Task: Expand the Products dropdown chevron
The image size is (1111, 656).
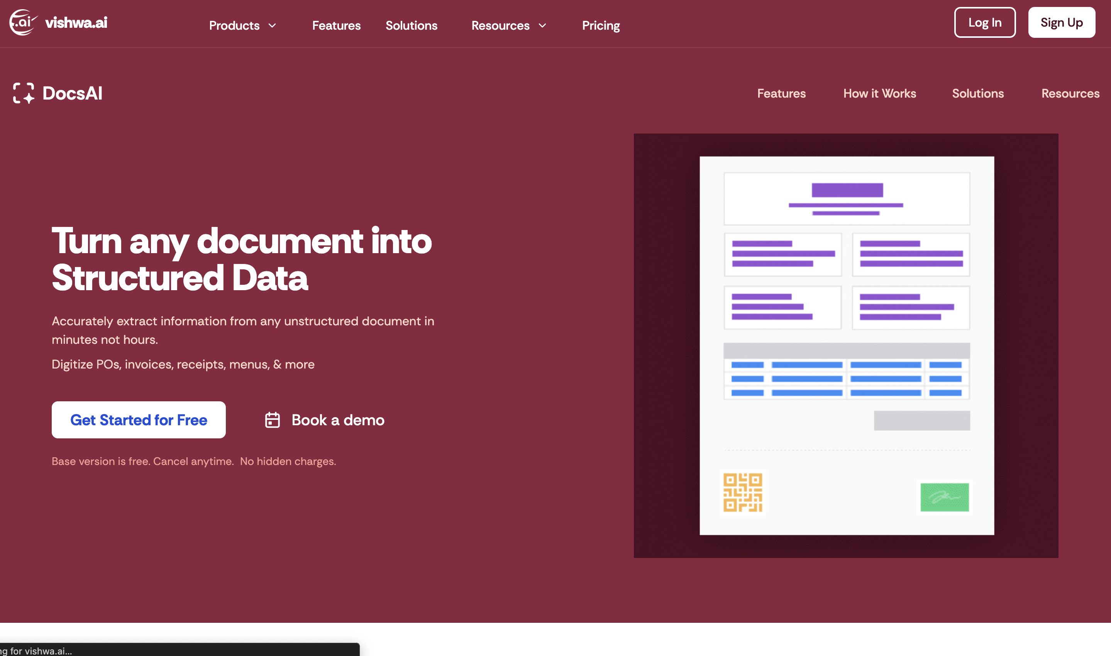Action: 272,25
